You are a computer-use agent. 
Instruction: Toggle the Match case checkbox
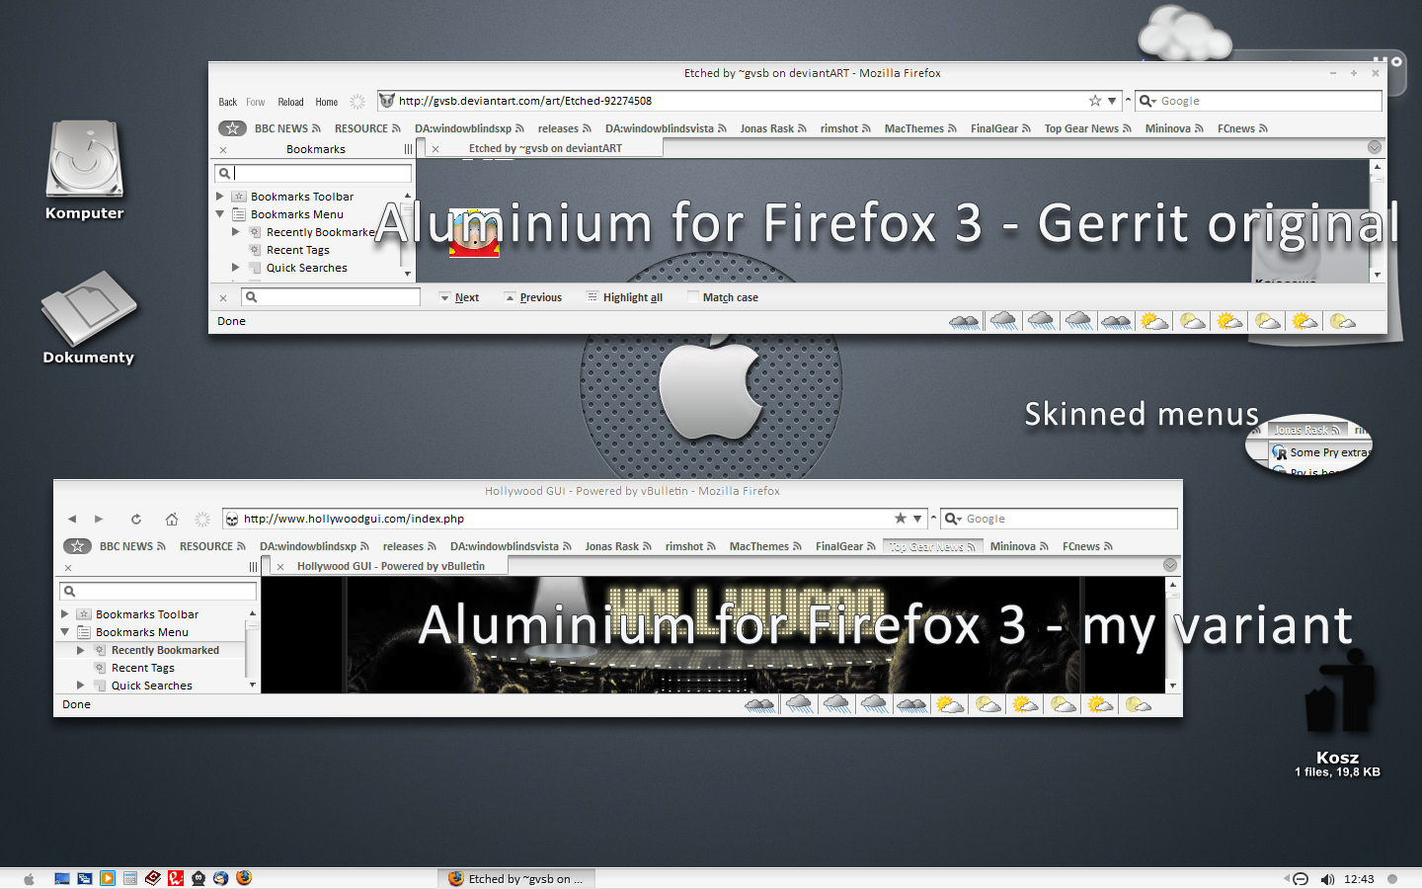(693, 296)
